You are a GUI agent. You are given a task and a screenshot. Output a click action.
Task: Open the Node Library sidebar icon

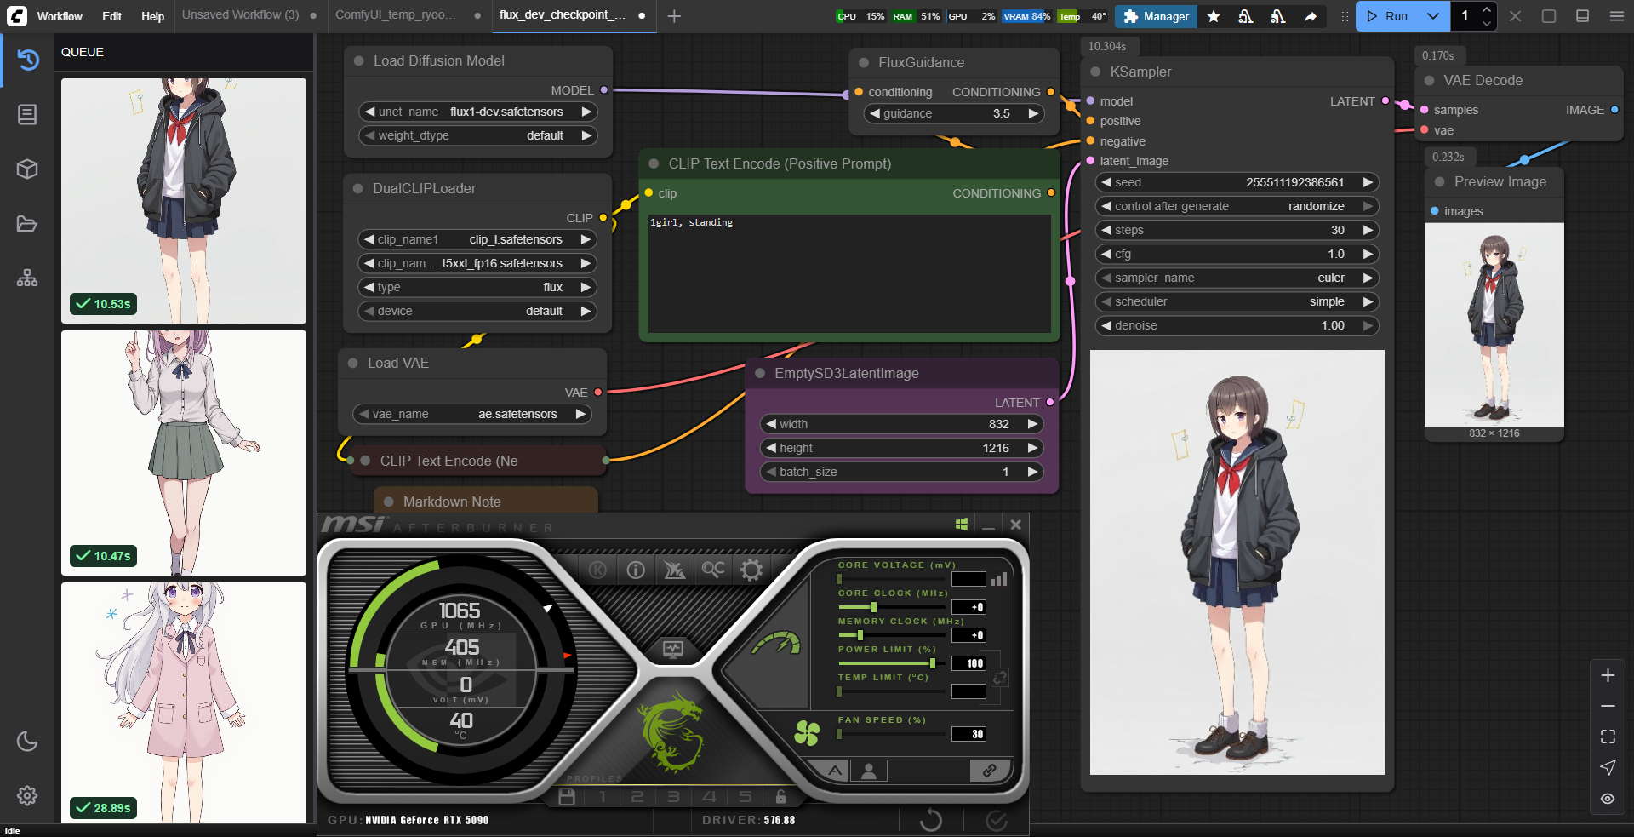pyautogui.click(x=27, y=114)
